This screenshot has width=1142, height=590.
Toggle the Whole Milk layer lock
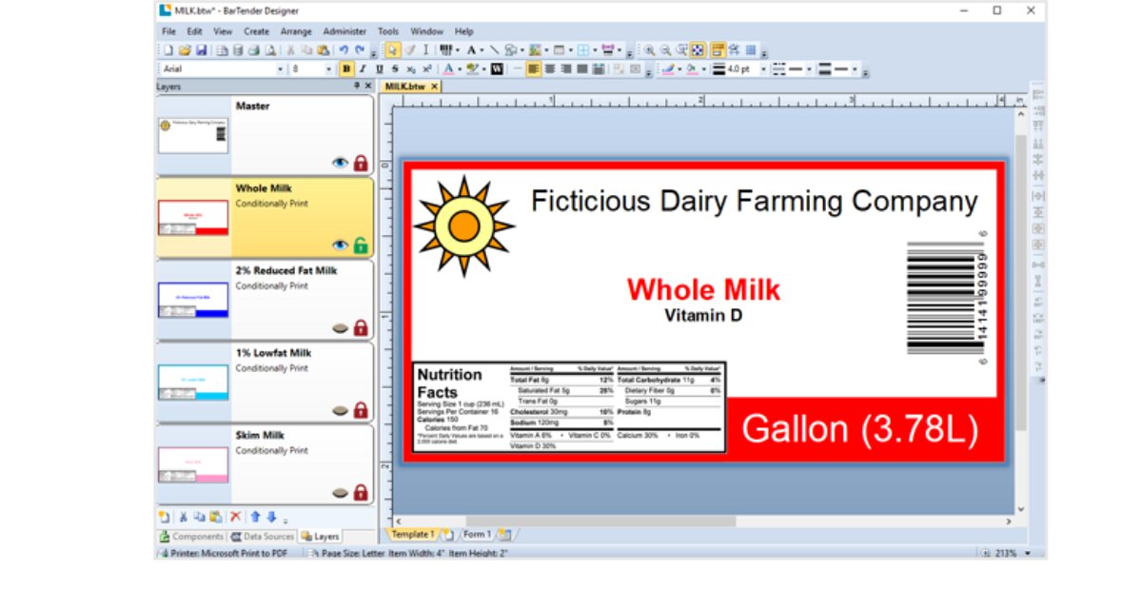[x=361, y=246]
